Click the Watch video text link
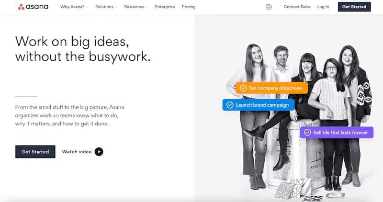Screen dimensions: 383x202 77,152
